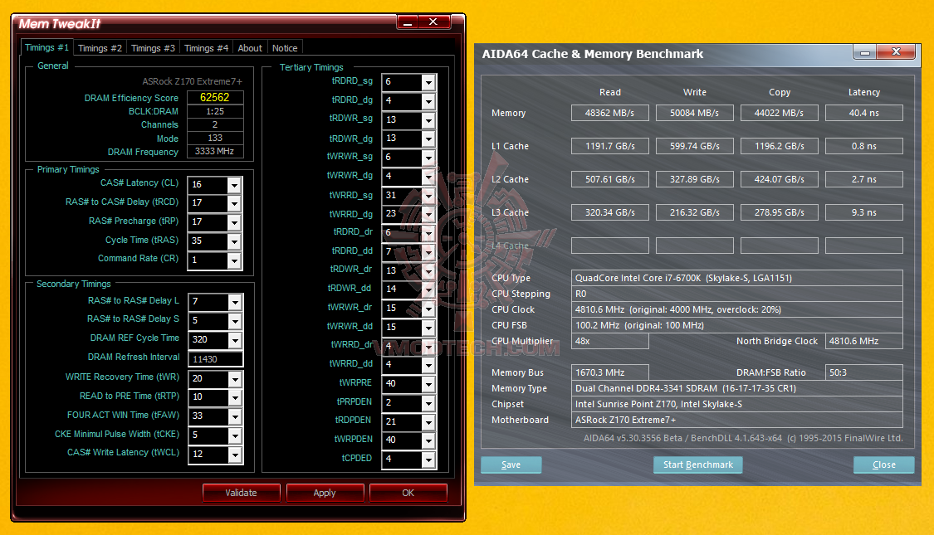The image size is (934, 535).
Task: Click the Memory Type field value
Action: (x=737, y=388)
